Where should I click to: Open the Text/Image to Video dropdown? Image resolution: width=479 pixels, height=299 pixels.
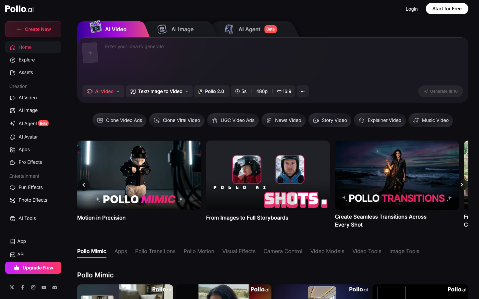pos(159,91)
